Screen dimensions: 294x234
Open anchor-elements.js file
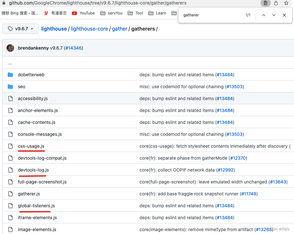(x=38, y=110)
